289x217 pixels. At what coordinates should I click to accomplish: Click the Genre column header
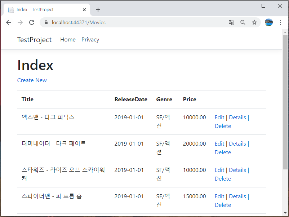164,99
